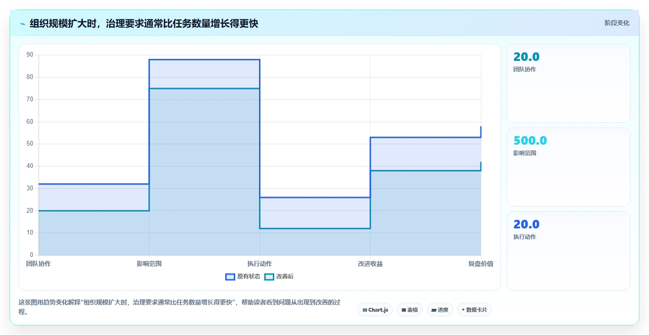
Task: Open the 影响范围 data card
Action: pyautogui.click(x=569, y=167)
